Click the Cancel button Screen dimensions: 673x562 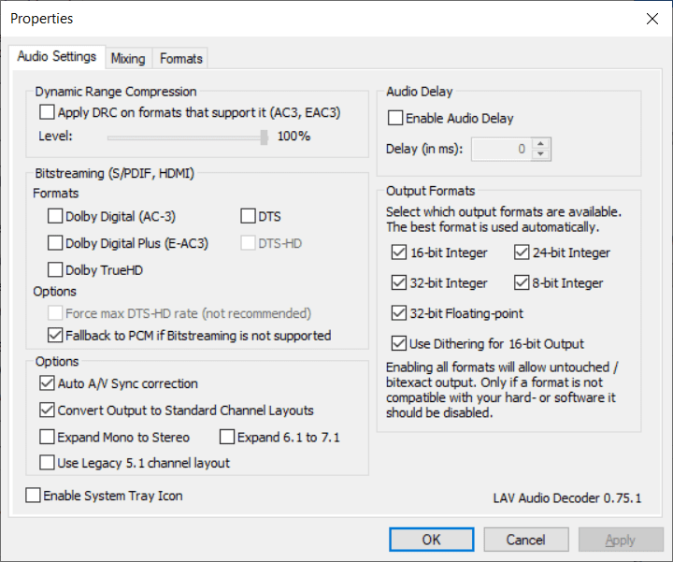(525, 540)
